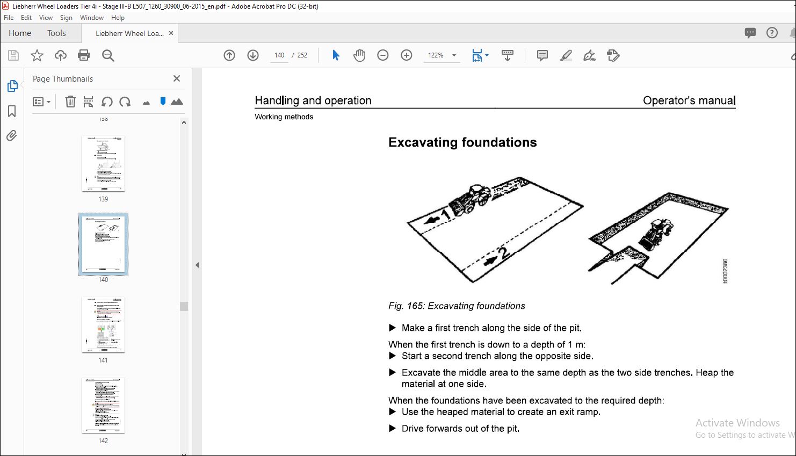Image resolution: width=796 pixels, height=456 pixels.
Task: Click the 'Excavating foundations' heading
Action: (x=462, y=142)
